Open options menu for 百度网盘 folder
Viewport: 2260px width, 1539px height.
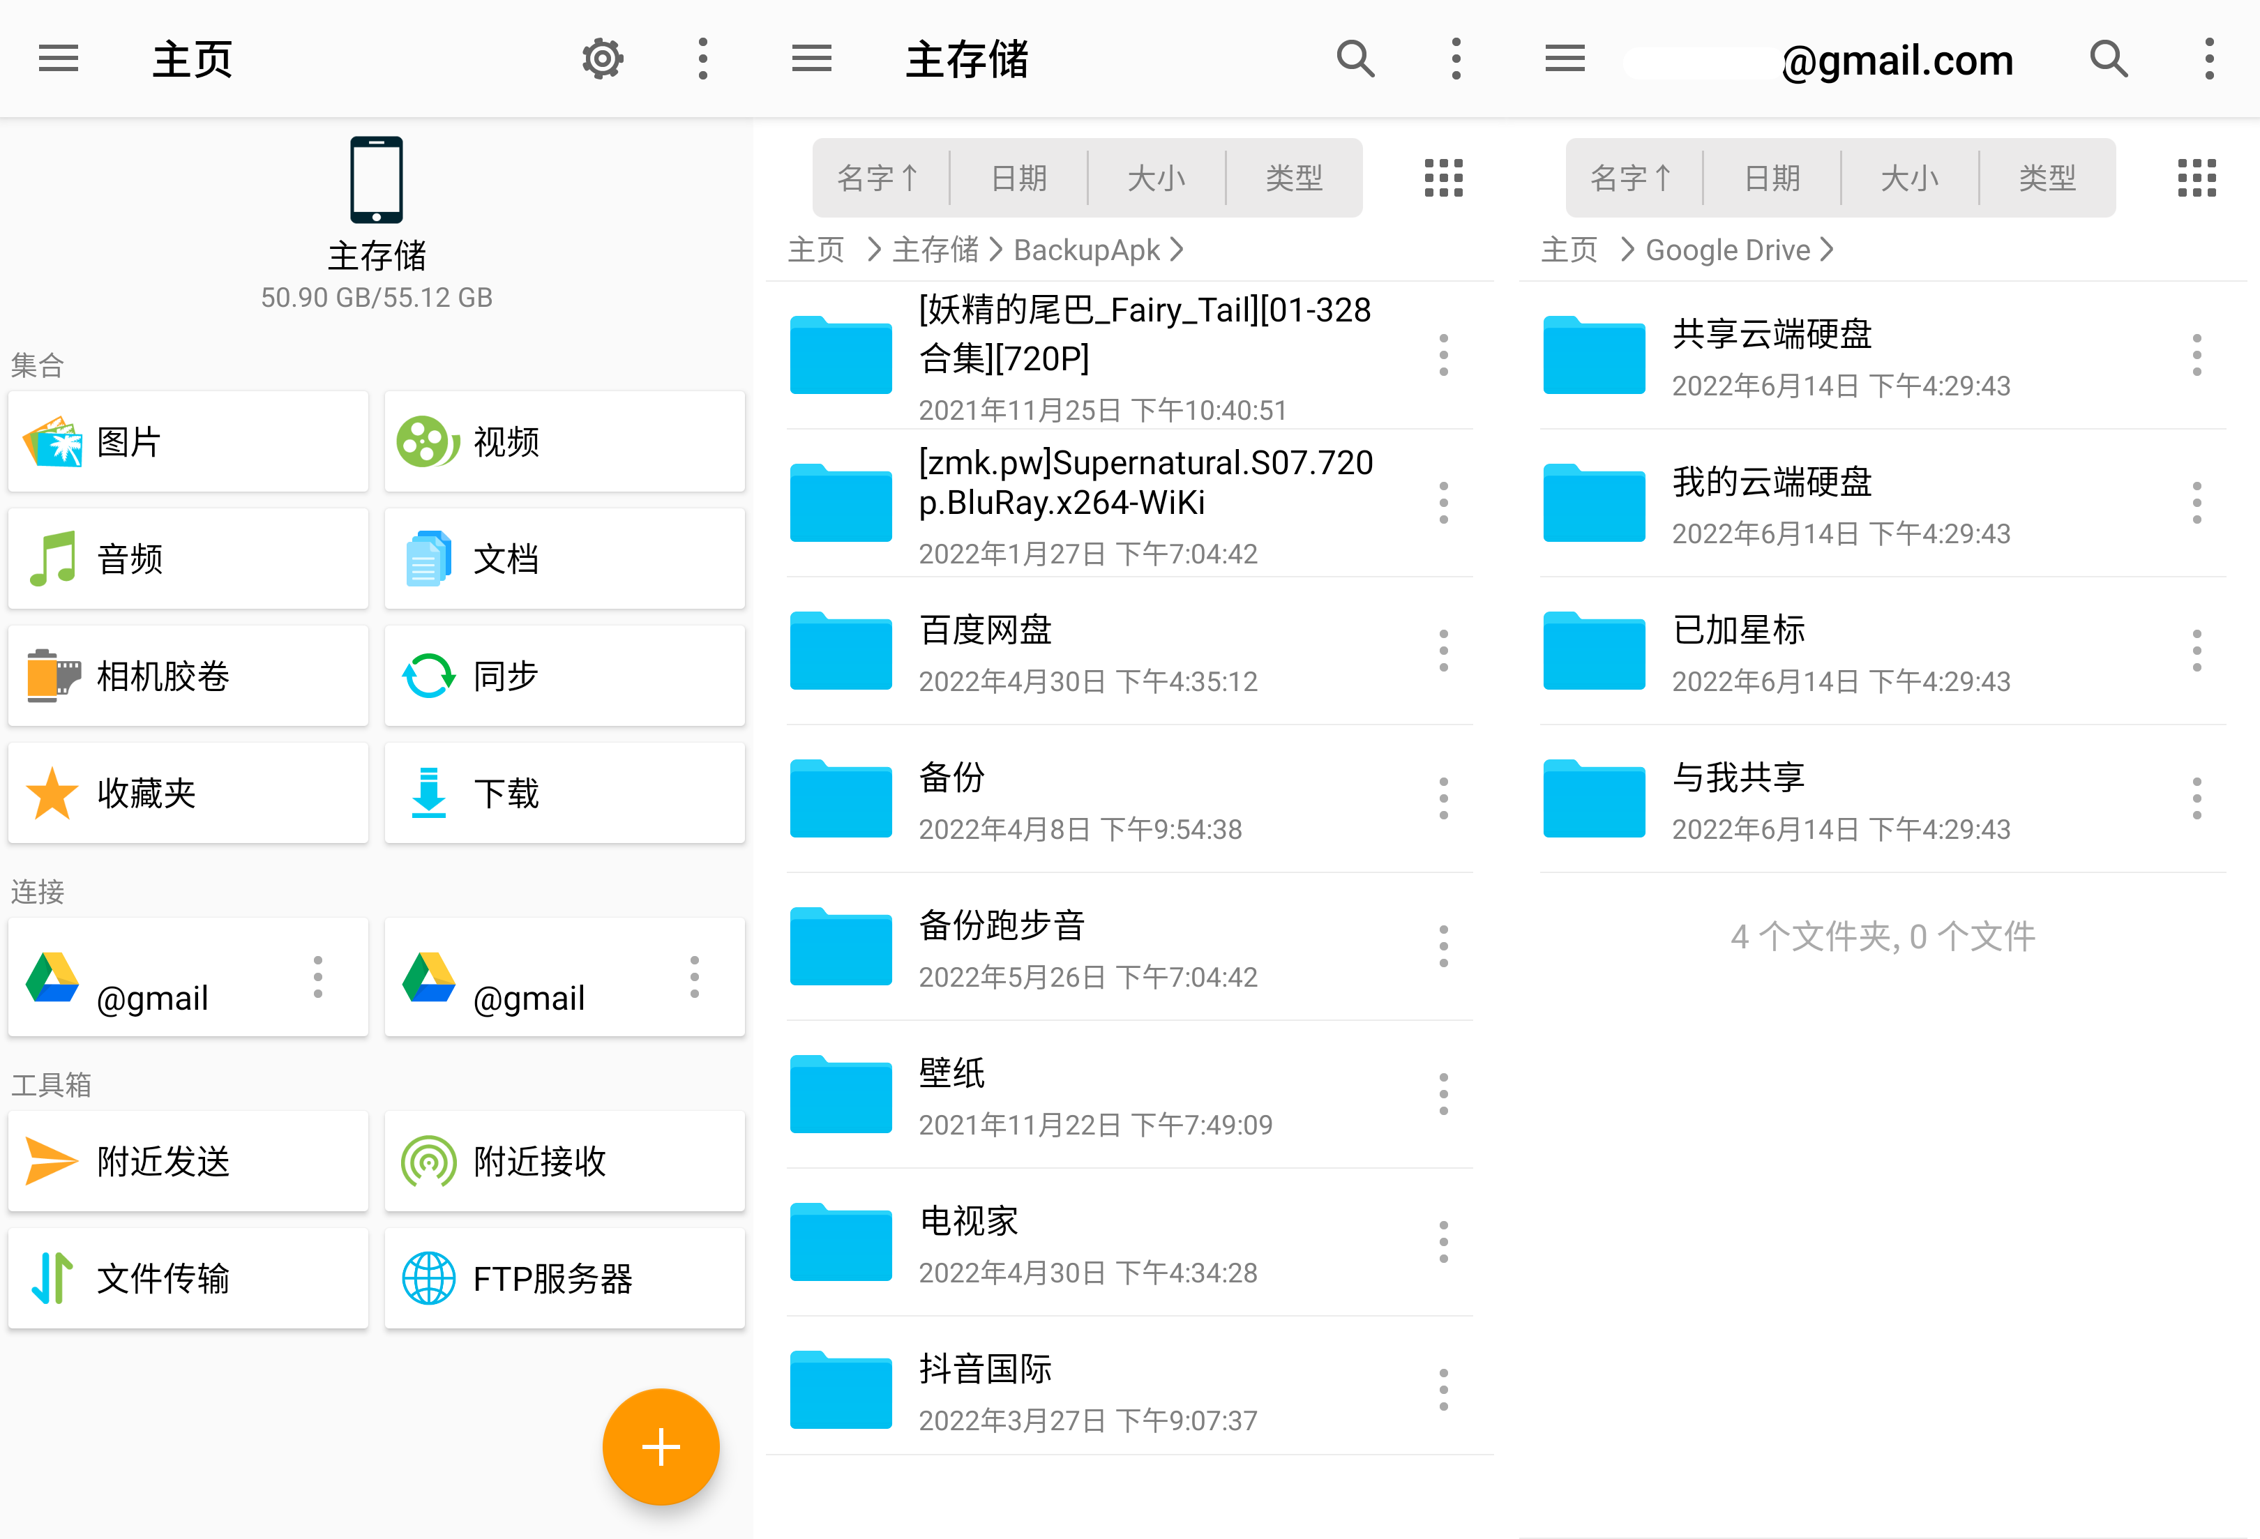[x=1443, y=651]
